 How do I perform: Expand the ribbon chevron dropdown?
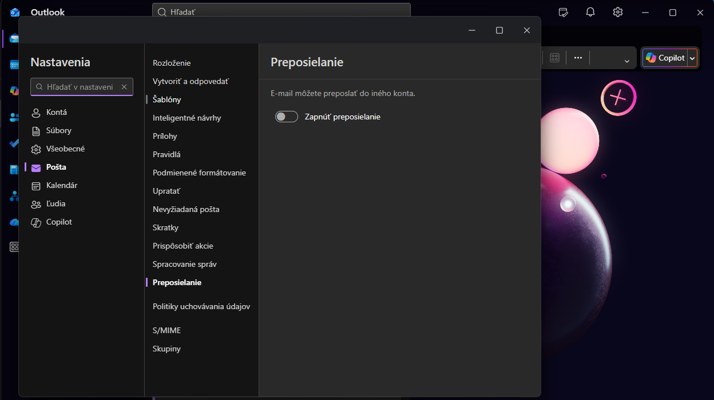(x=626, y=61)
